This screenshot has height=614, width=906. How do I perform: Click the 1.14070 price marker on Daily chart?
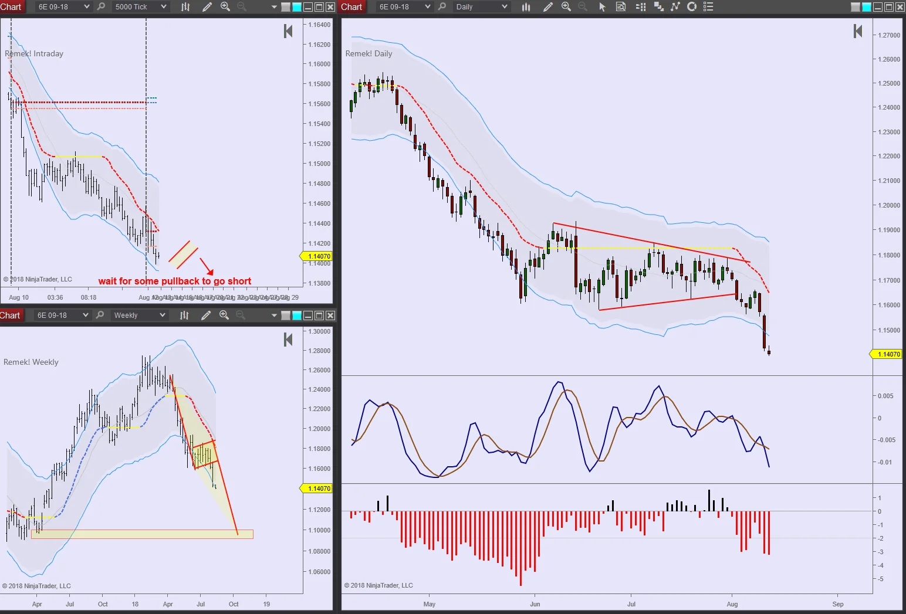click(885, 354)
